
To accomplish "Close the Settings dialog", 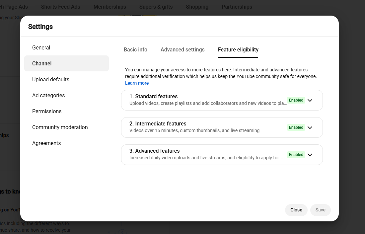I will 296,210.
